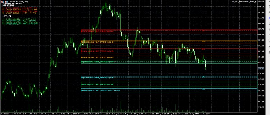Select the S4 info row showing -144.4
Viewport: 270px width, 115px height.
(x=20, y=24)
